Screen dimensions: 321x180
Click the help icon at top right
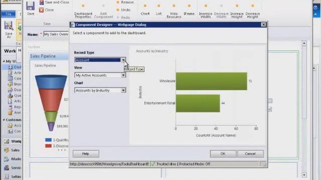pyautogui.click(x=315, y=7)
